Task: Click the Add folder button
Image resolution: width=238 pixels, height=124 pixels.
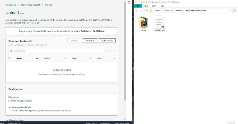Action: click(107, 40)
